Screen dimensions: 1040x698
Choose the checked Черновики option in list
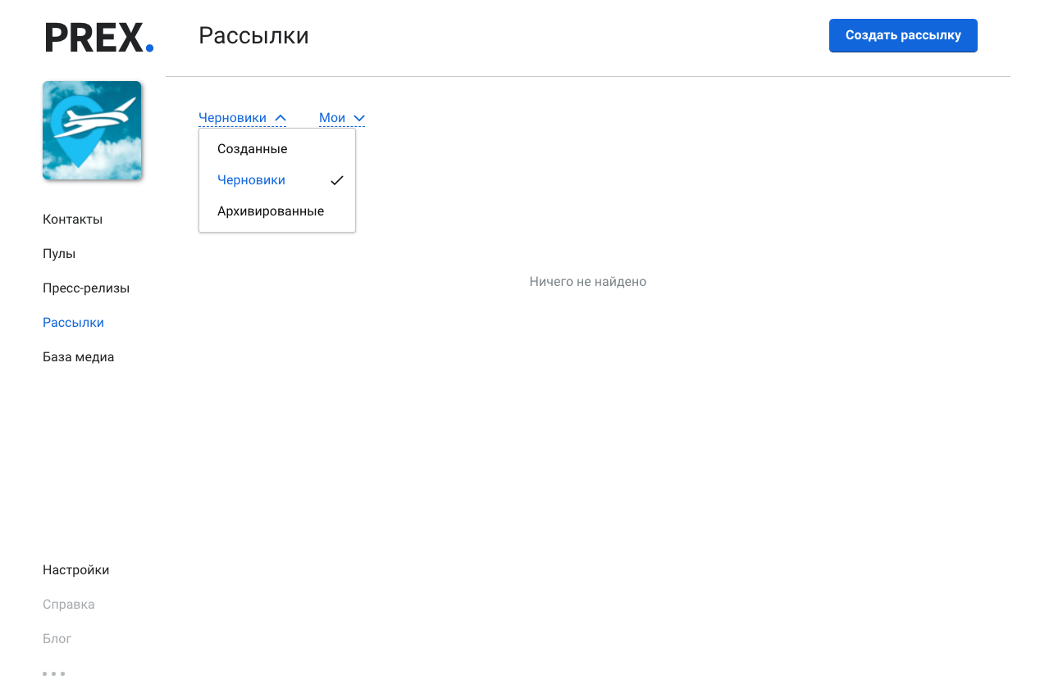coord(252,180)
